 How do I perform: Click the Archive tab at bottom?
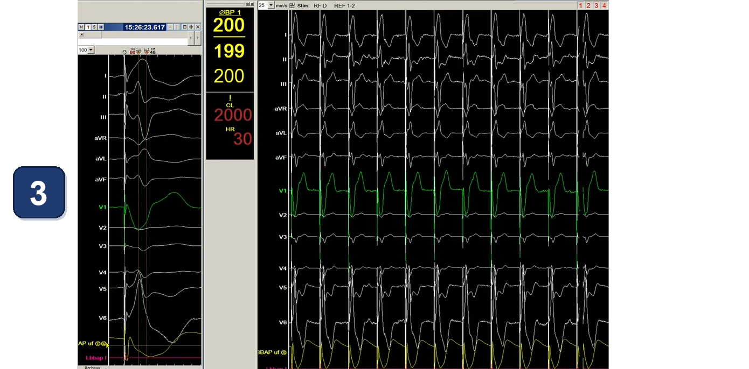pyautogui.click(x=92, y=367)
